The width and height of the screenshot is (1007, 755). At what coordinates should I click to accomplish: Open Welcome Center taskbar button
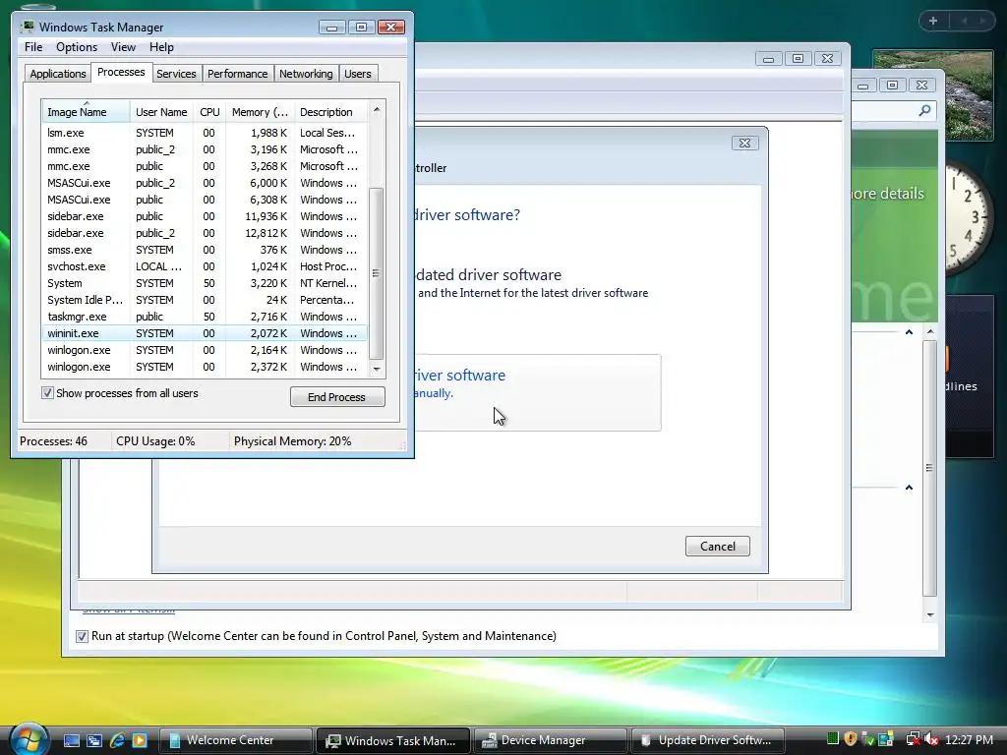coord(235,740)
